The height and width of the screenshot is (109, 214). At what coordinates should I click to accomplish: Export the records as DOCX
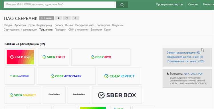(x=194, y=74)
